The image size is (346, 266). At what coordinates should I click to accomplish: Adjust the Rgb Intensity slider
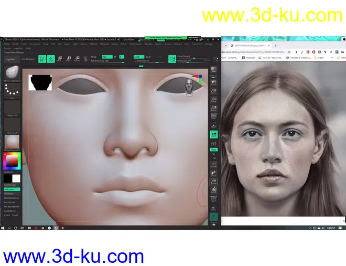(107, 61)
